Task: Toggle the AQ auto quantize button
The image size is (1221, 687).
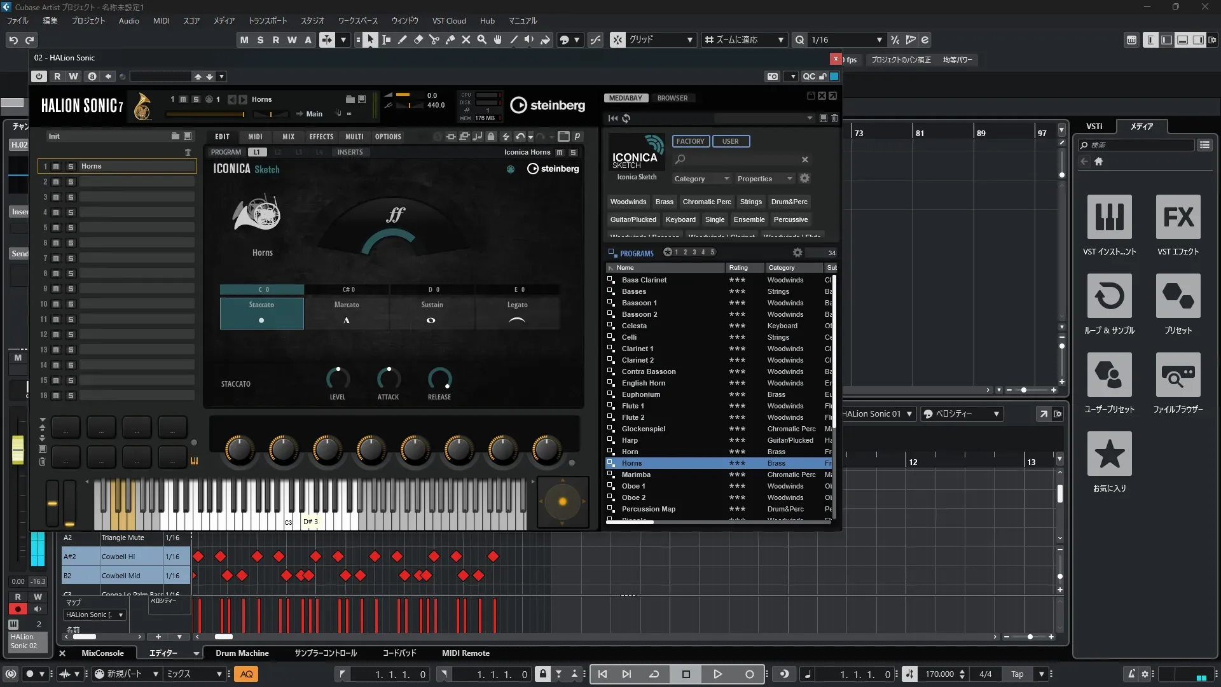Action: click(x=246, y=674)
